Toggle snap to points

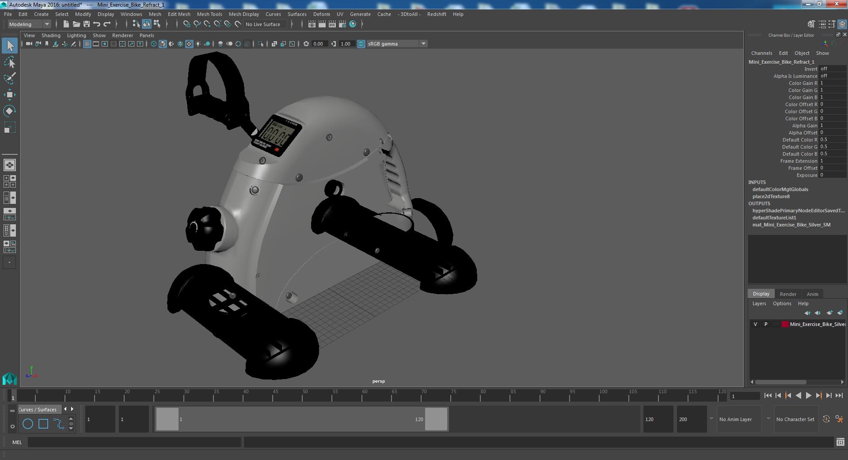point(207,24)
